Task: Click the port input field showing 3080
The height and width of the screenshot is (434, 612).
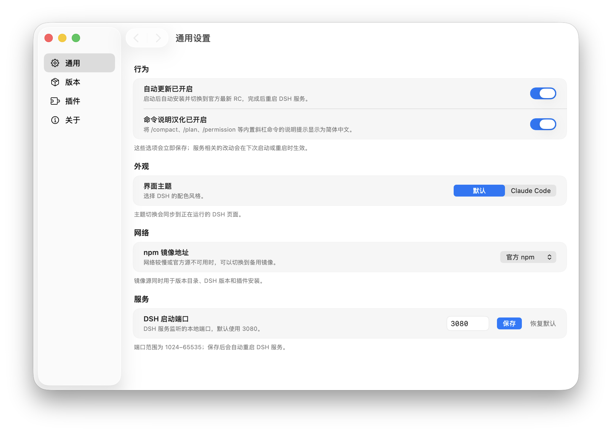Action: click(468, 323)
